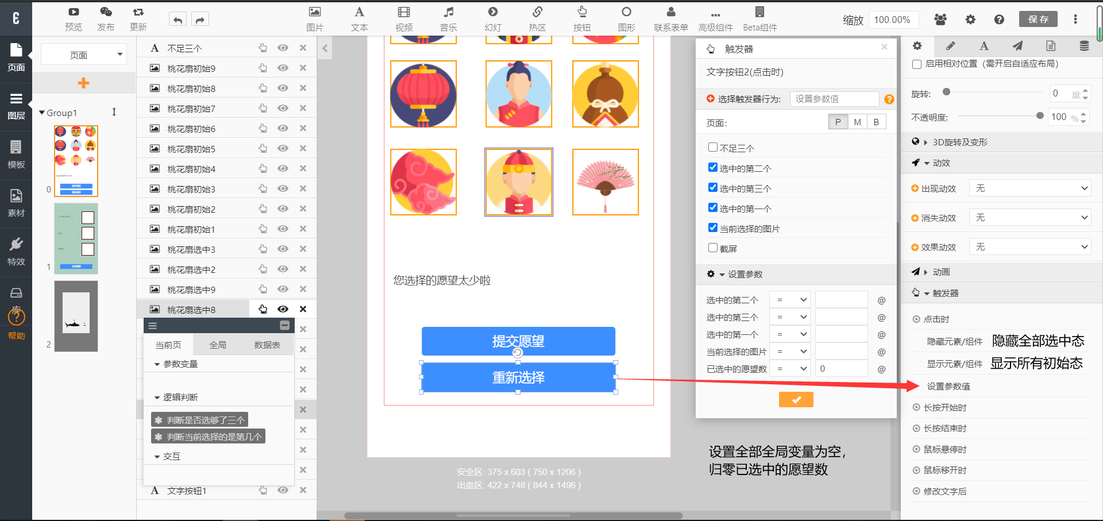Insert a video with the 视频 tool
Image resolution: width=1103 pixels, height=521 pixels.
click(404, 13)
